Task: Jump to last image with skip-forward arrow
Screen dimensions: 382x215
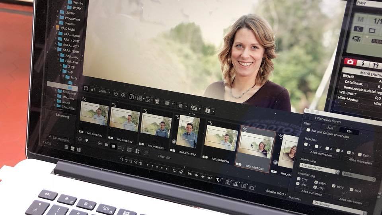Action: coord(210,178)
